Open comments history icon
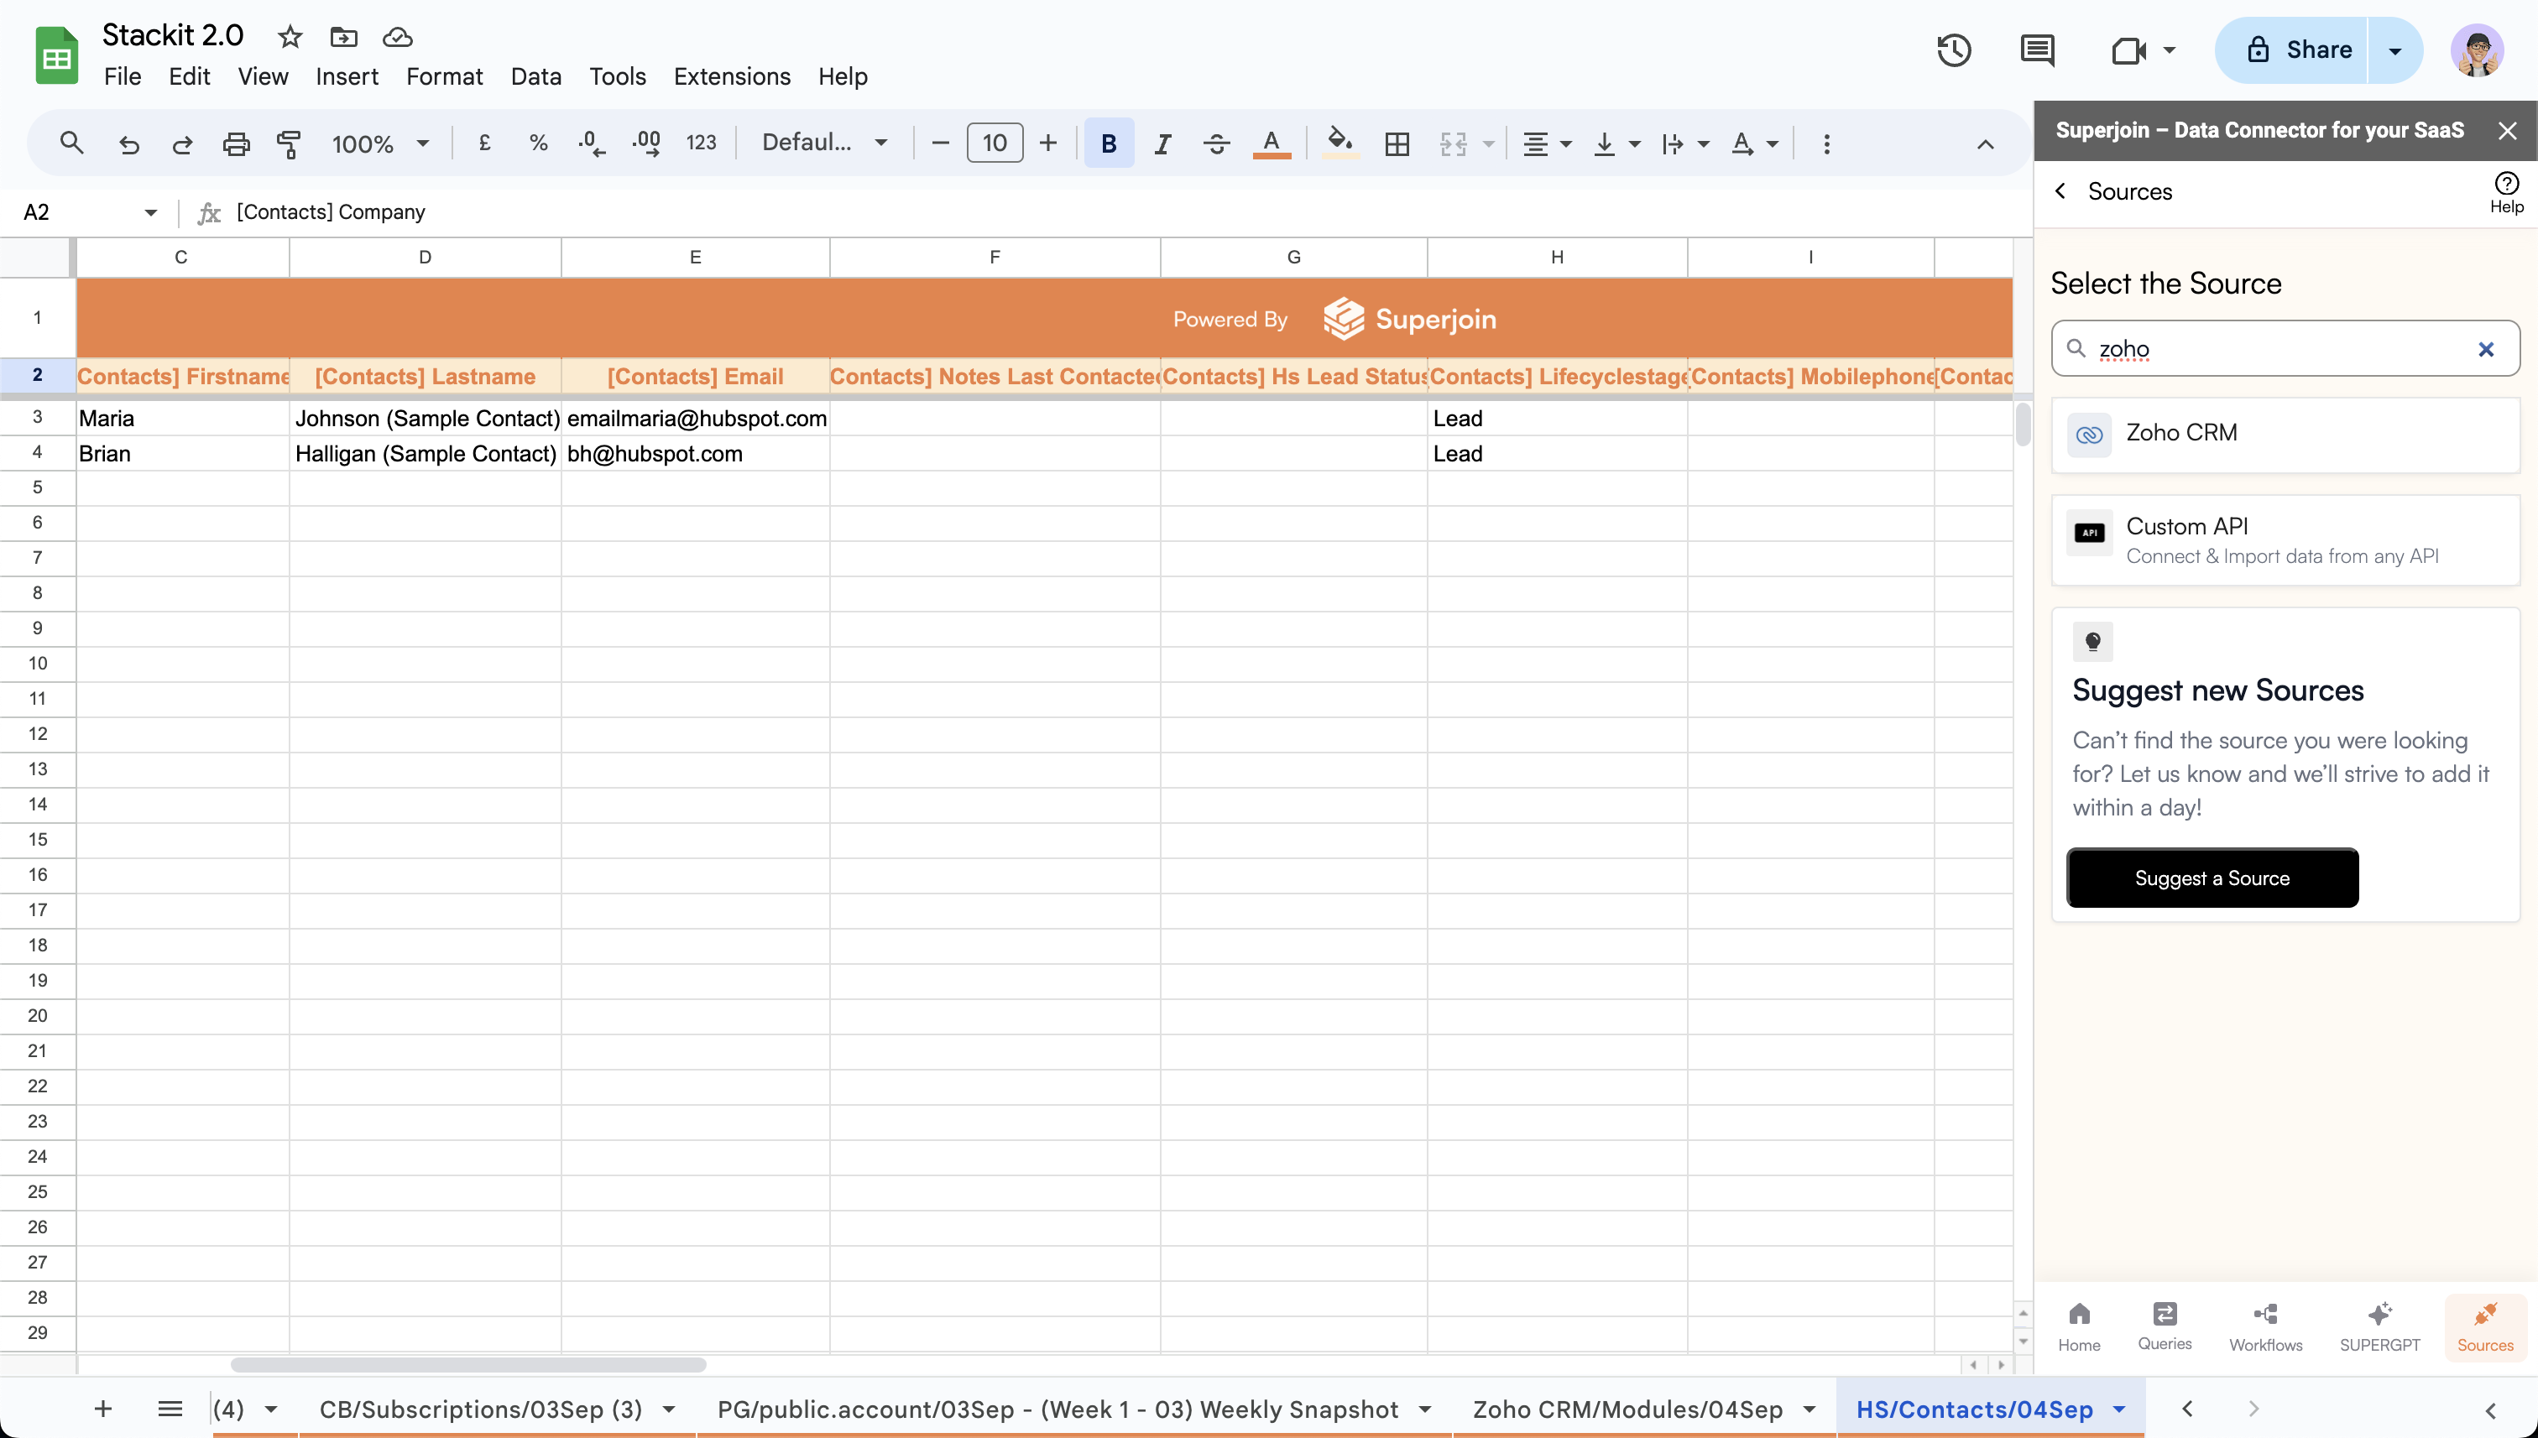This screenshot has height=1438, width=2538. [x=2037, y=50]
